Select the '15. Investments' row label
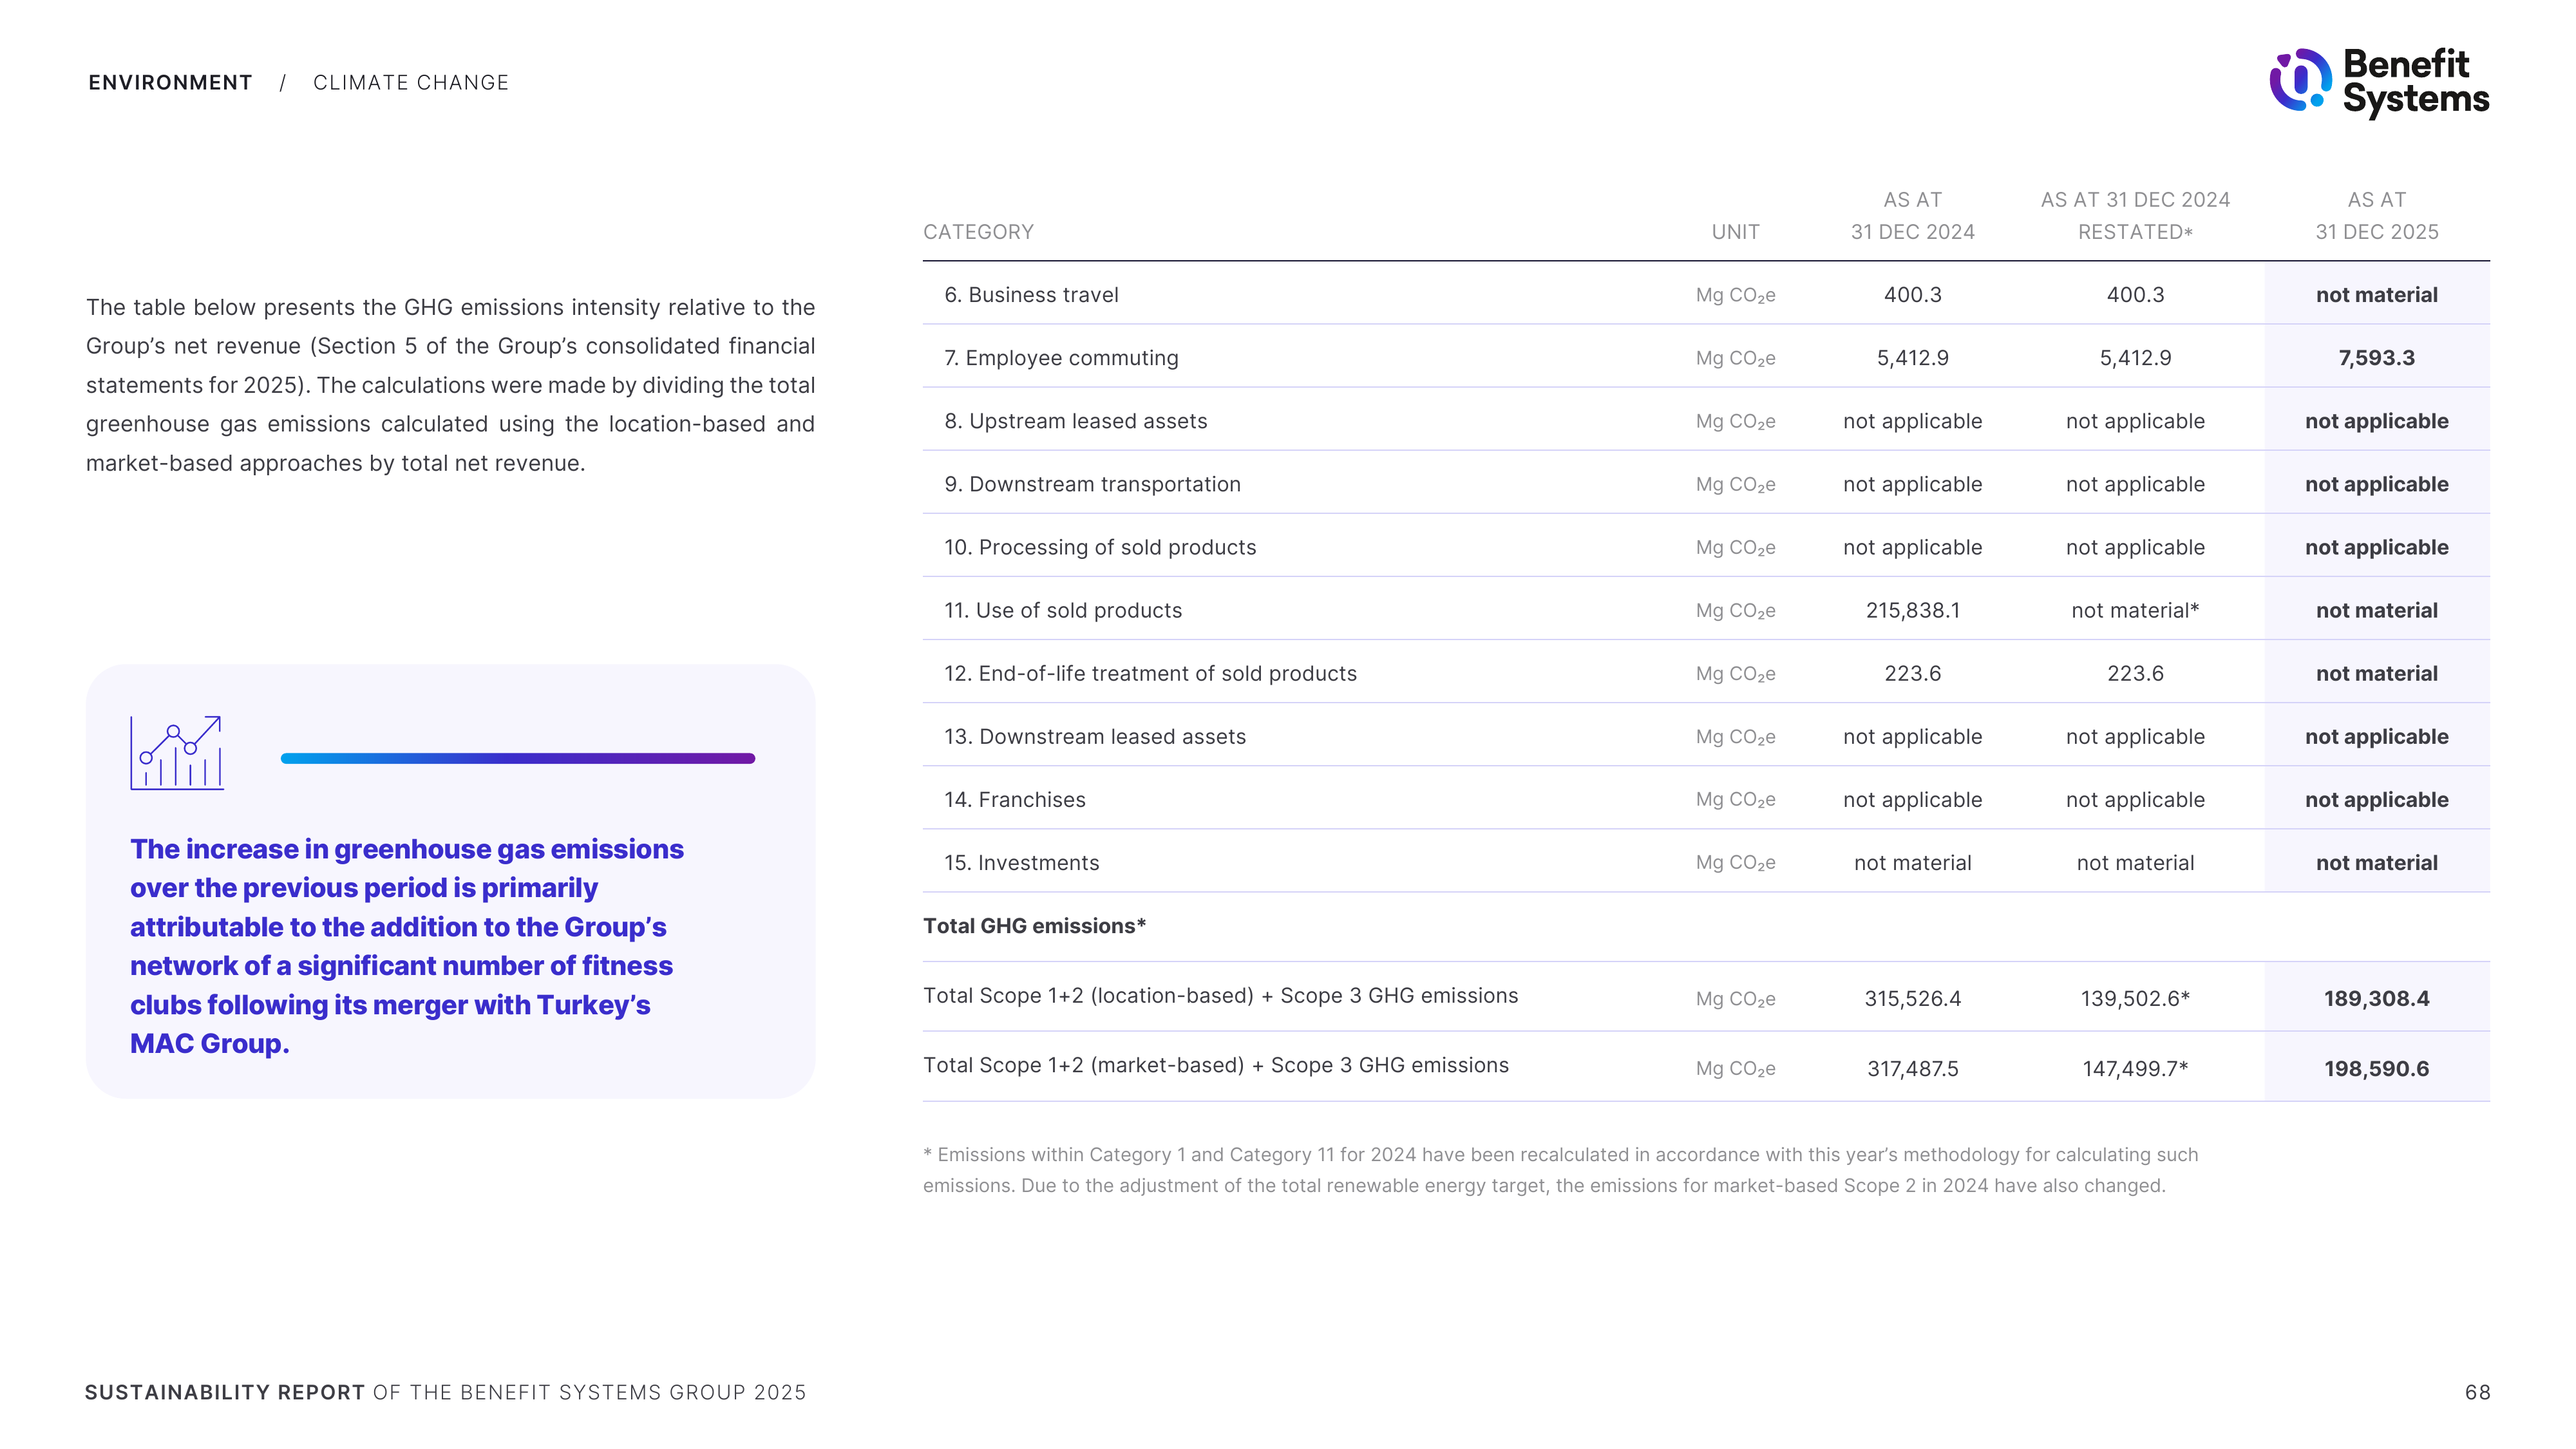This screenshot has width=2576, height=1449. tap(1021, 862)
